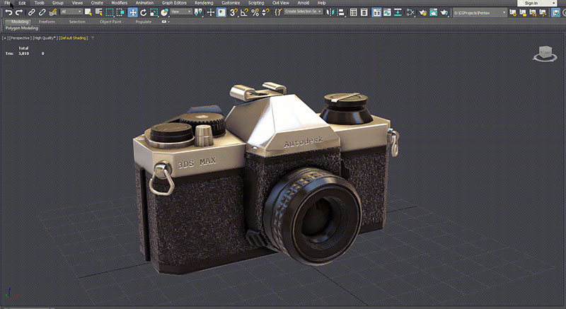Toggle Window/Crossing selection mode
The width and height of the screenshot is (566, 309).
(x=120, y=13)
